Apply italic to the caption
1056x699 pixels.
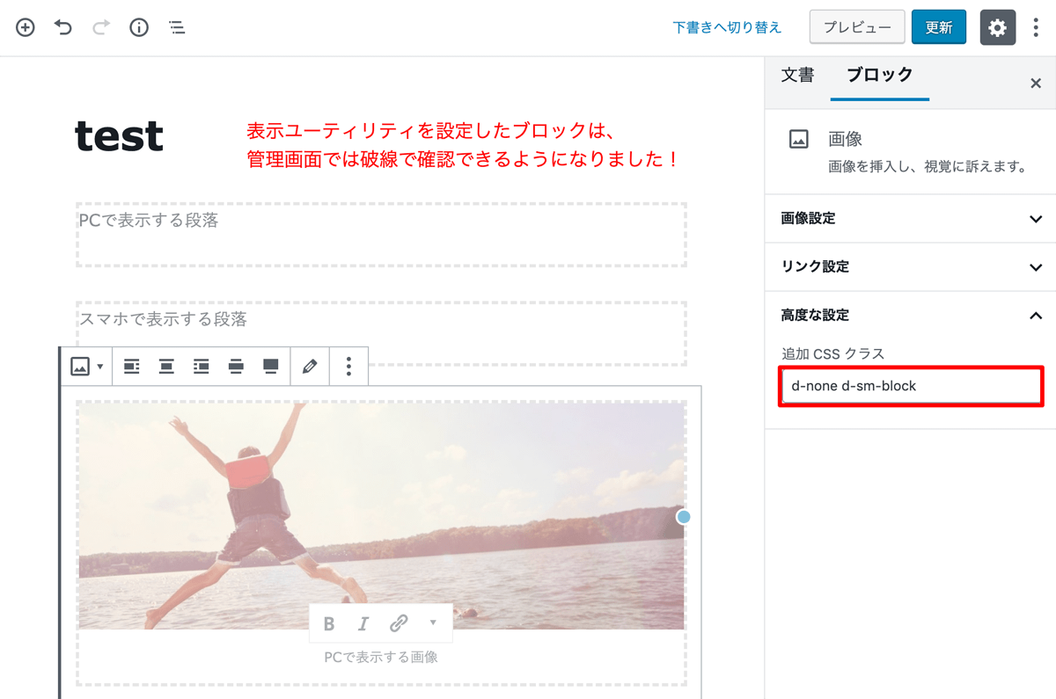(363, 623)
